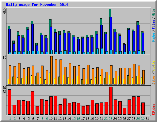Click the yellow sites bar for day 10
157x122 pixels.
point(50,78)
